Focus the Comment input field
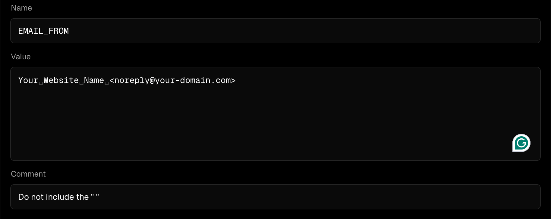Viewport: 551px width, 219px height. coord(275,197)
